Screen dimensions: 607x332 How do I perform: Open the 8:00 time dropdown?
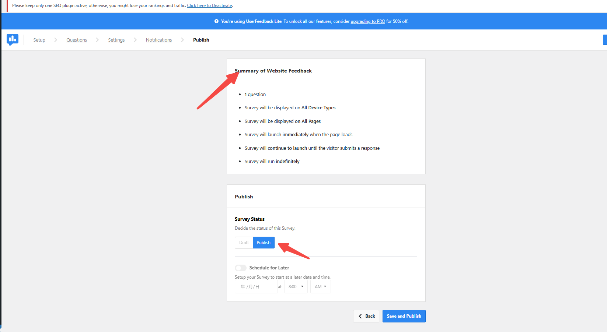(296, 286)
